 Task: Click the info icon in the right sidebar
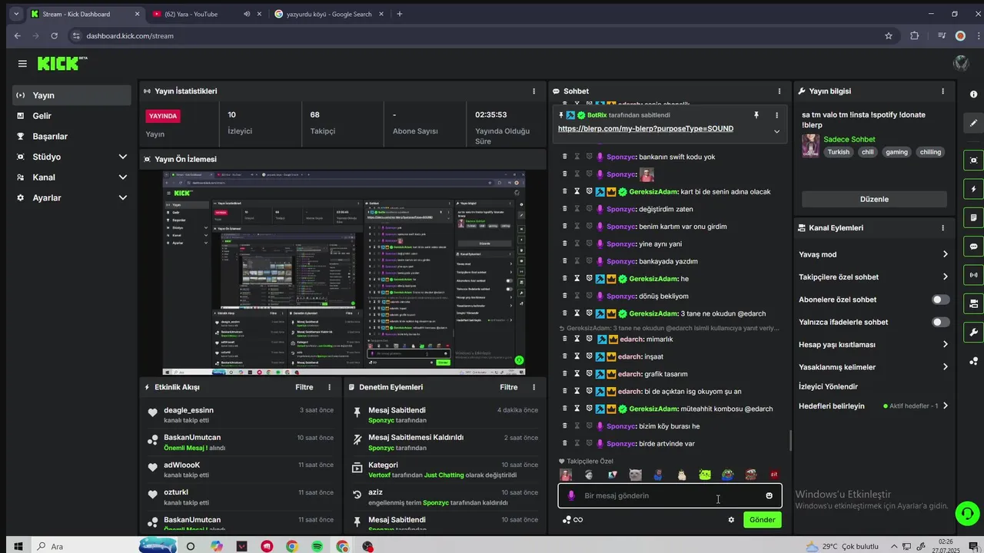tap(974, 94)
